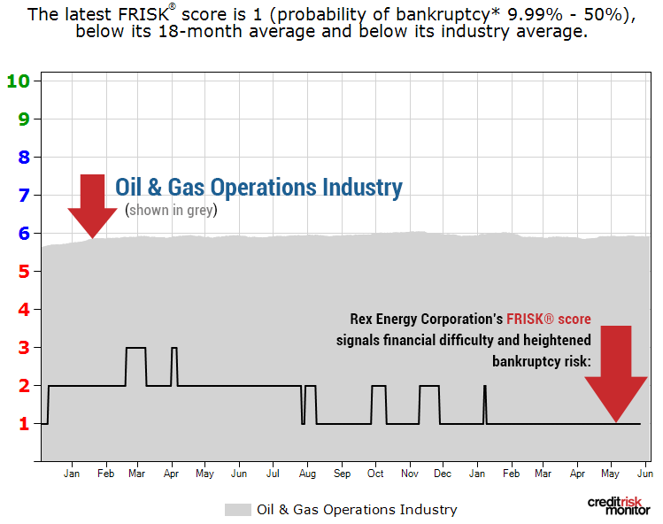Click the FRISK line bump to 2 in October
This screenshot has height=524, width=663.
point(379,386)
